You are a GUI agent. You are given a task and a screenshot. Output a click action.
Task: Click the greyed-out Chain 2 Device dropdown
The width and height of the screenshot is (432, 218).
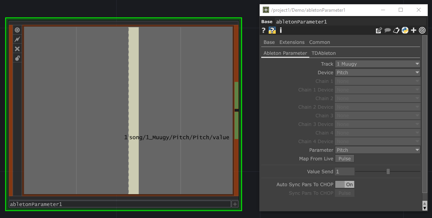pos(378,107)
